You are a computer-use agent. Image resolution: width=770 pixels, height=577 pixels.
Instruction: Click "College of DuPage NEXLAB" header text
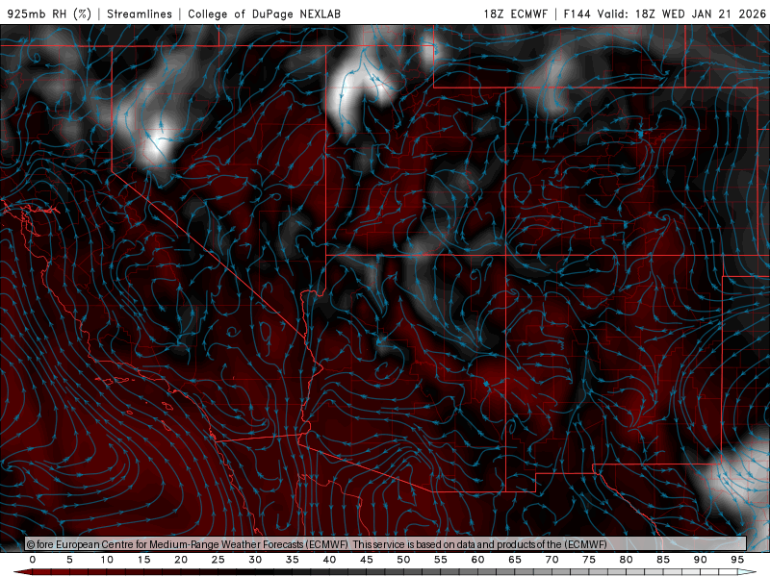click(x=264, y=13)
